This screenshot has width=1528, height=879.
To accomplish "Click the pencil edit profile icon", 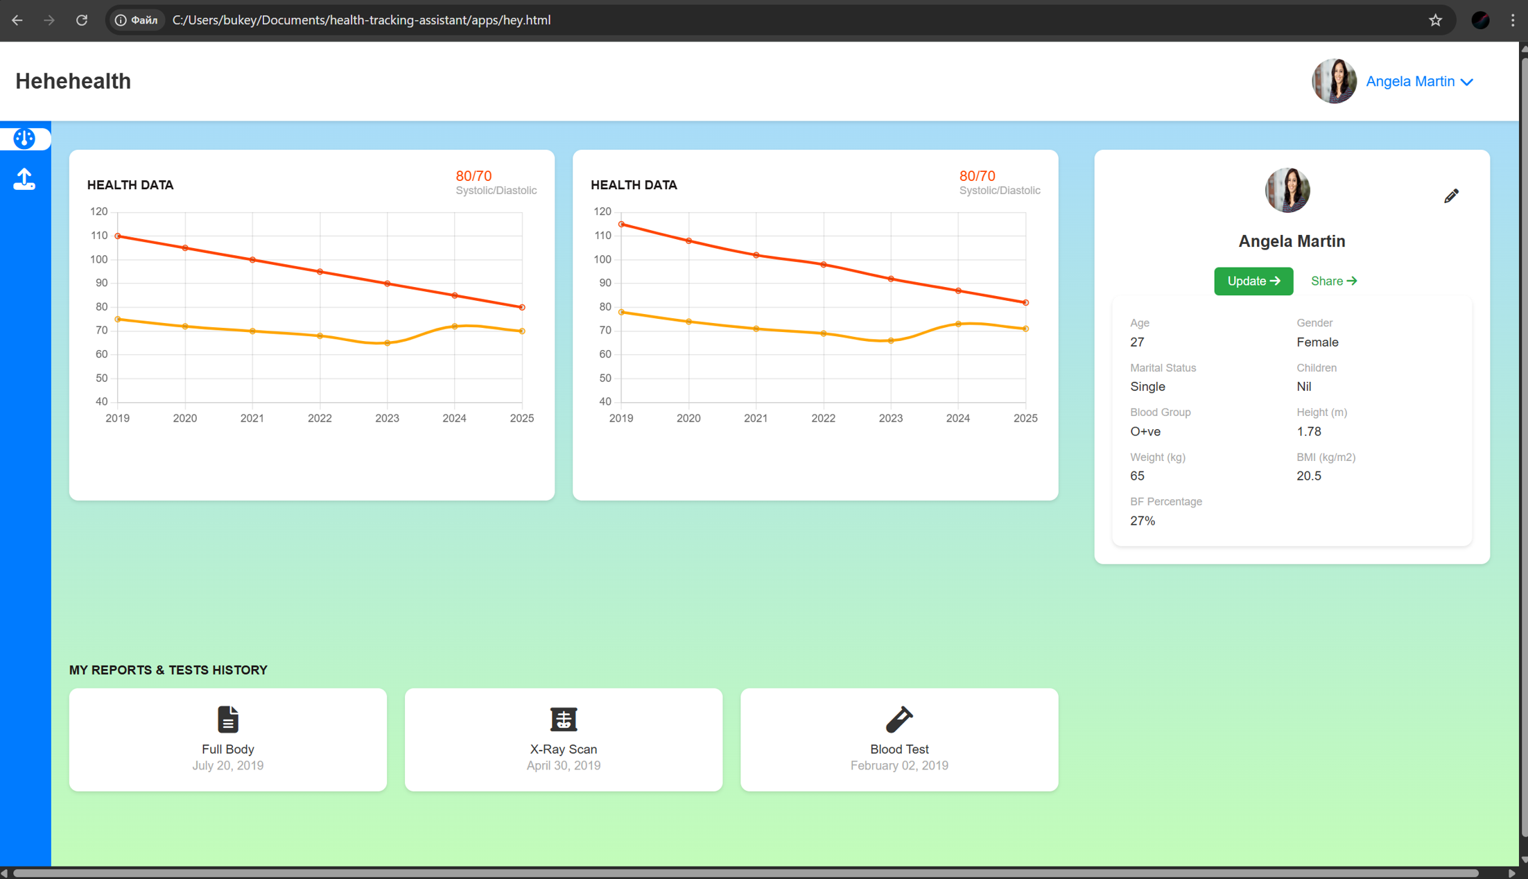I will pyautogui.click(x=1451, y=196).
